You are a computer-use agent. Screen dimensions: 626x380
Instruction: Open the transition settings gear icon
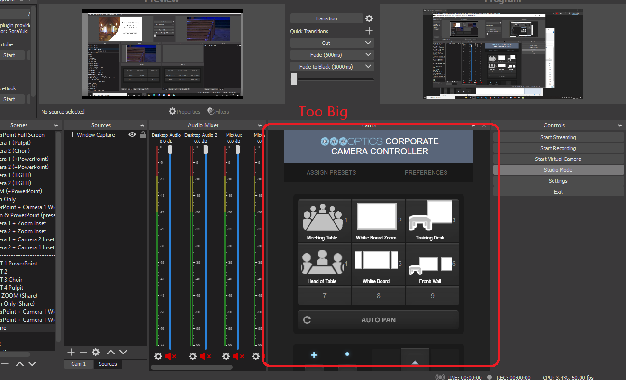[369, 18]
